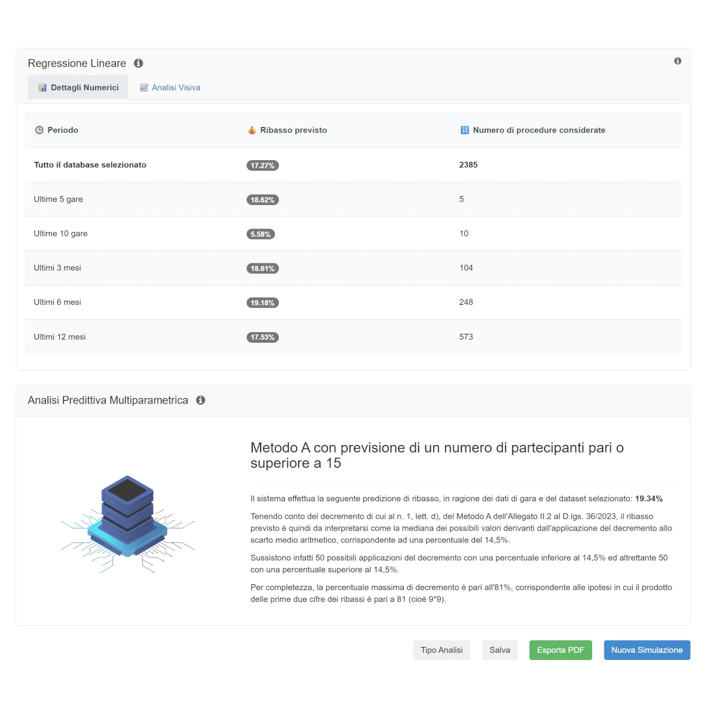Viewport: 709px width, 709px height.
Task: Click info icon at panel top-right corner
Action: (x=678, y=61)
